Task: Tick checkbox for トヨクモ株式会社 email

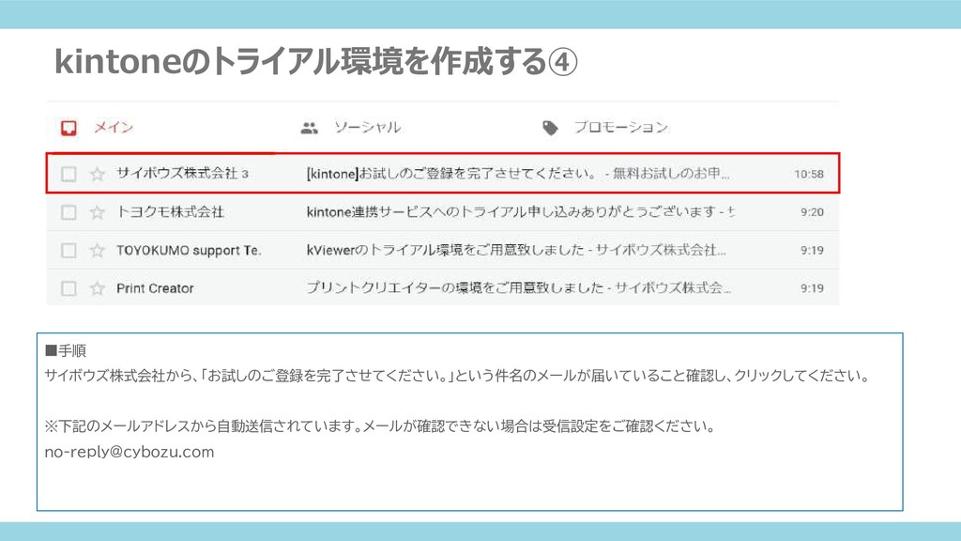Action: tap(69, 212)
